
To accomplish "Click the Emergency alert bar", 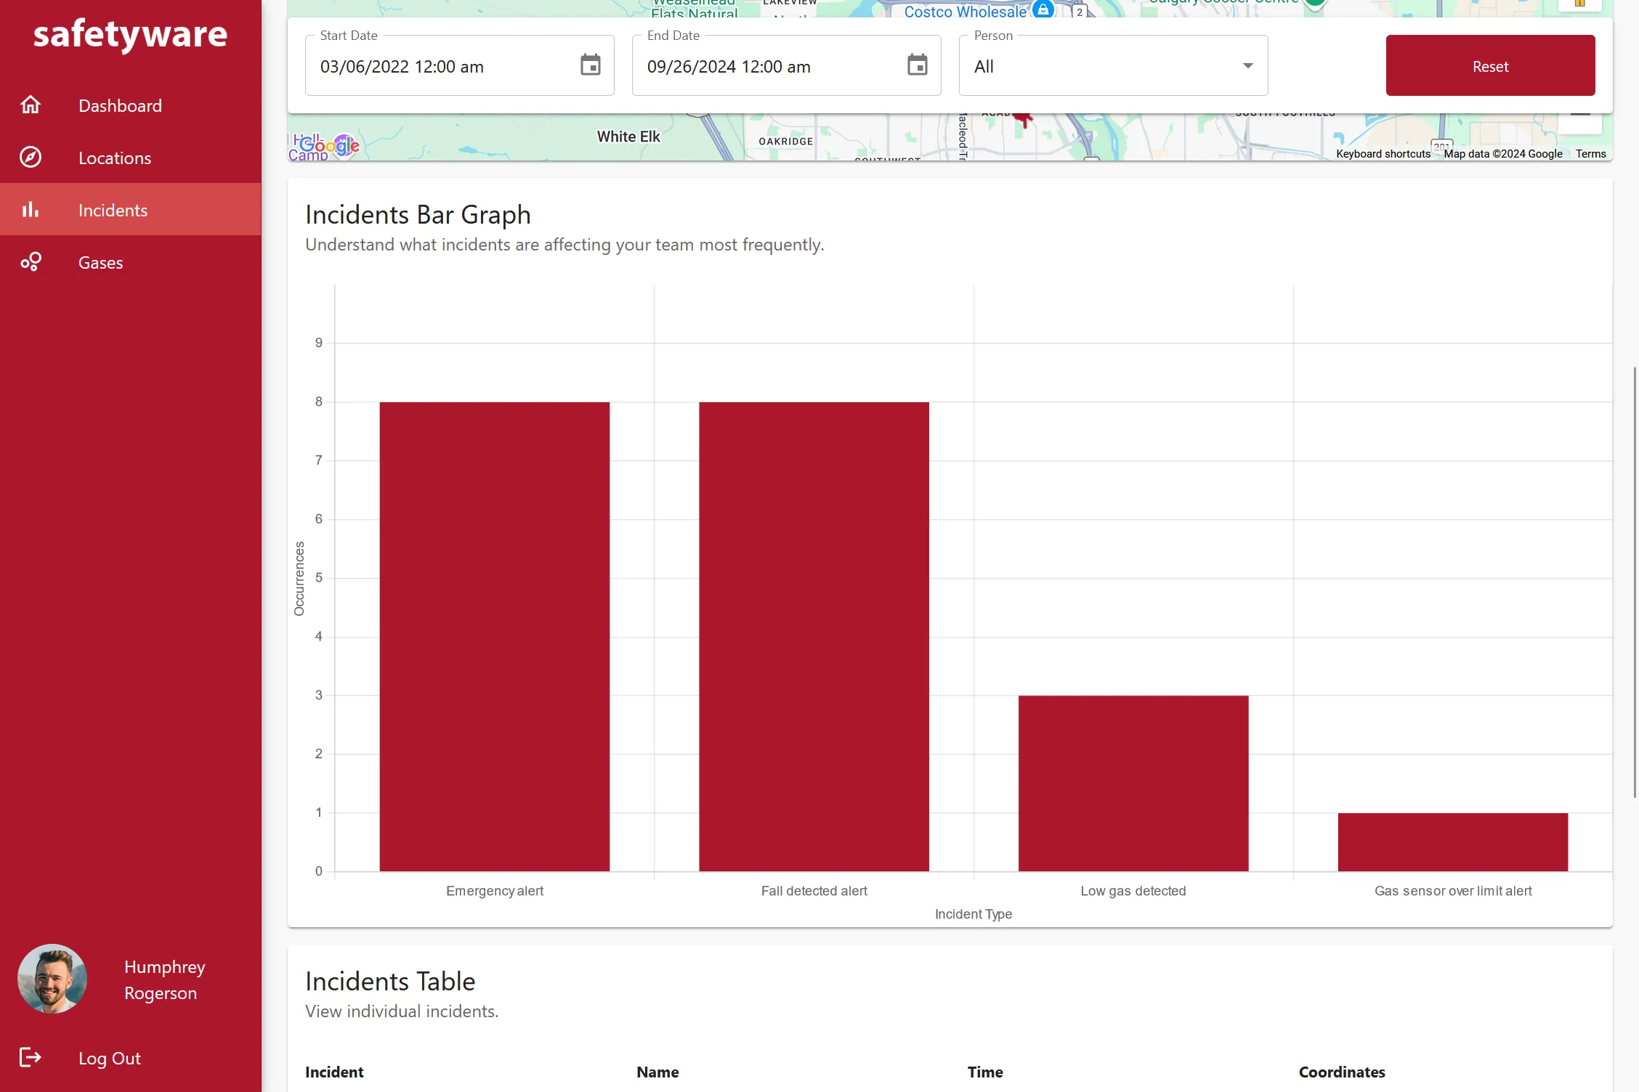I will 494,636.
